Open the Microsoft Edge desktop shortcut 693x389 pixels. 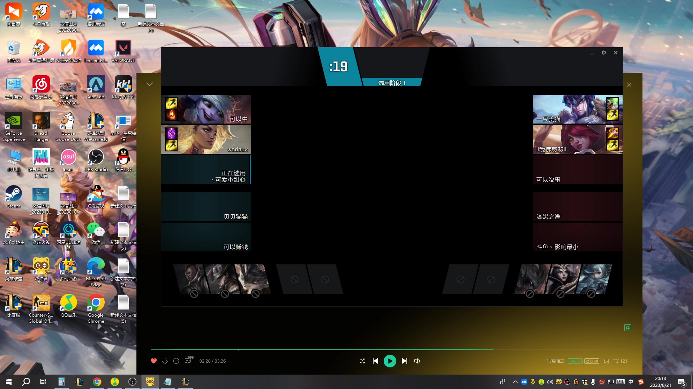(96, 272)
